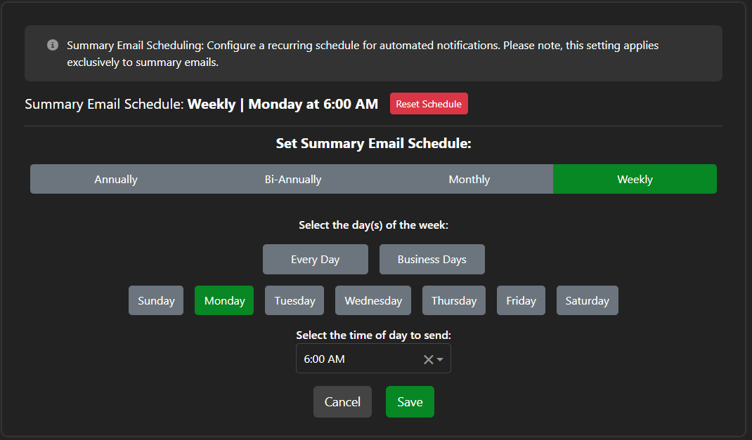
Task: Choose the Monthly schedule tab
Action: click(x=469, y=179)
